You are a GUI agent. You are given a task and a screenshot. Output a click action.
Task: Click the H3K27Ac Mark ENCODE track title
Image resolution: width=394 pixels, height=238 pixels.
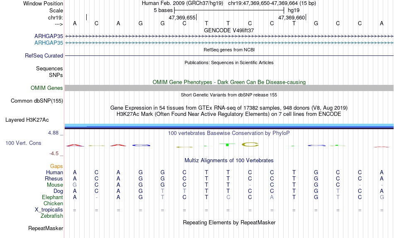[229, 114]
